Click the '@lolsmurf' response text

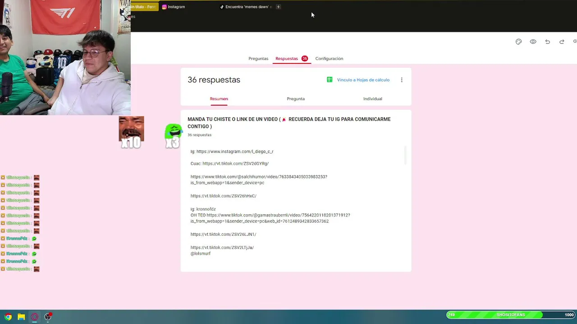(201, 254)
